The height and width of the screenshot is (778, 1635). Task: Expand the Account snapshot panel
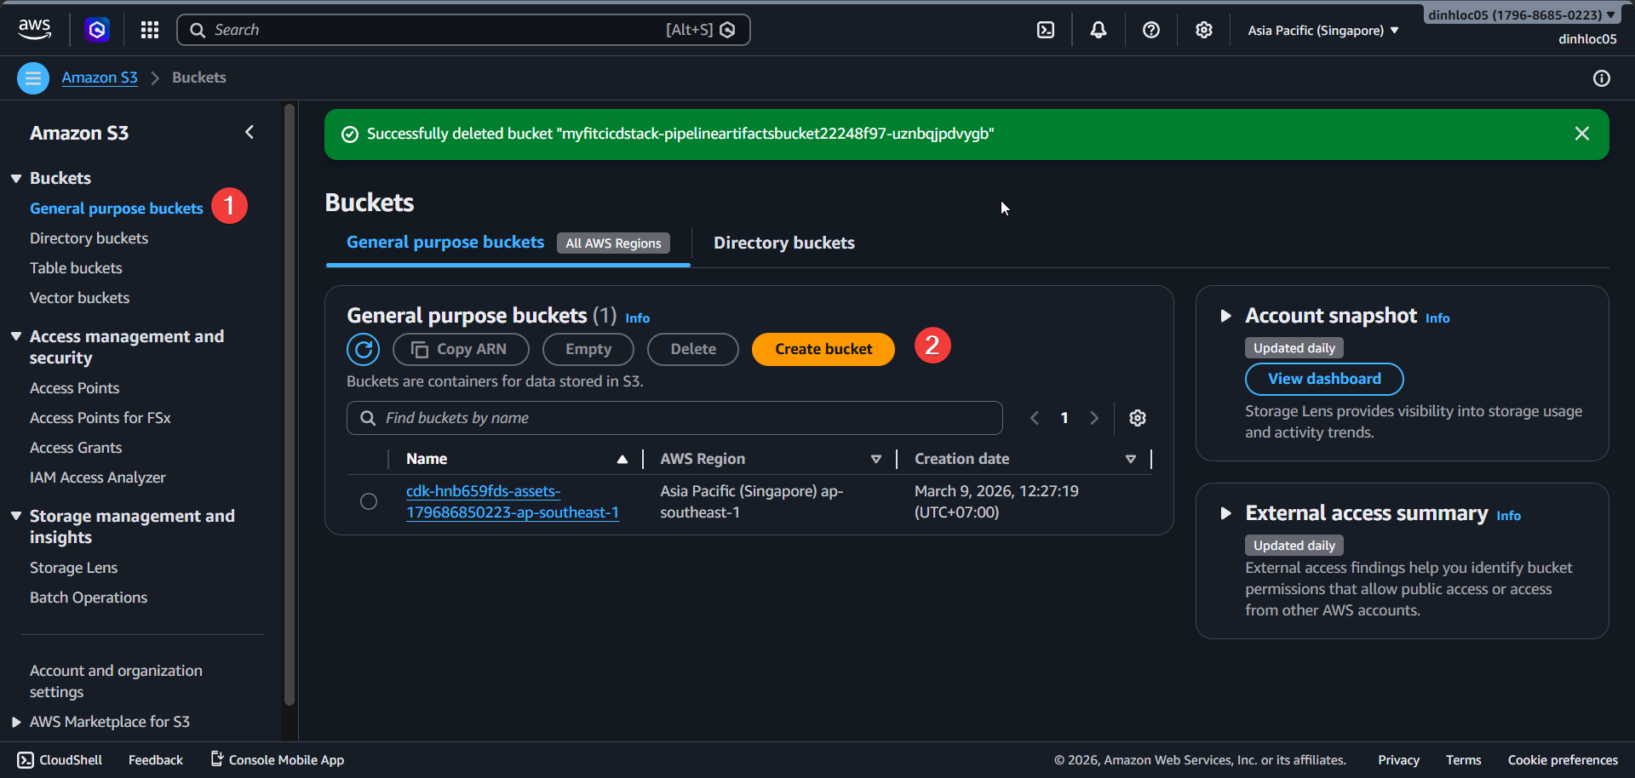(1225, 316)
